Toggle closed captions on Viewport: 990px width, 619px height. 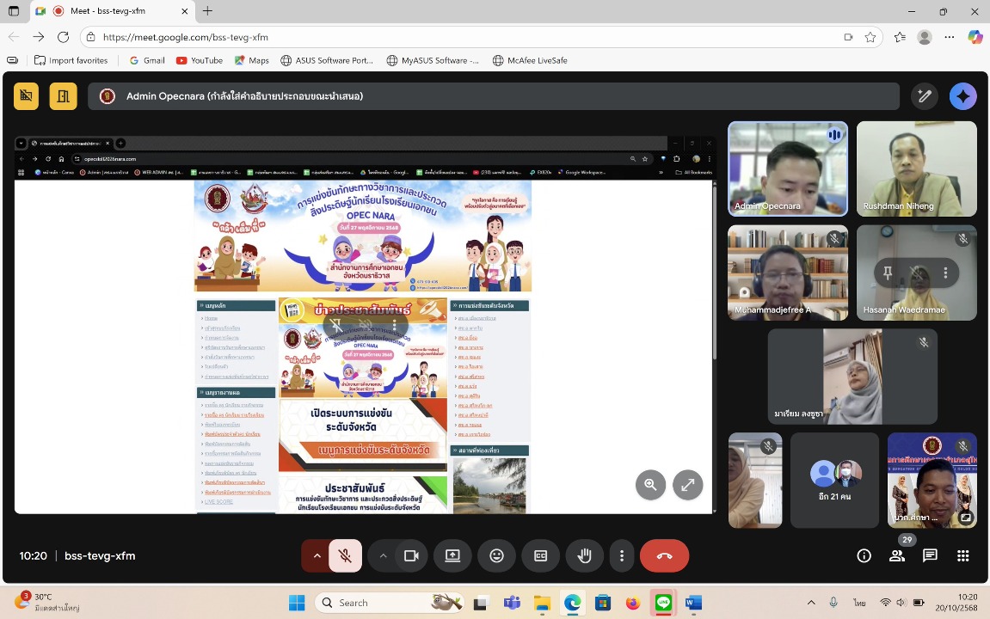pyautogui.click(x=541, y=556)
